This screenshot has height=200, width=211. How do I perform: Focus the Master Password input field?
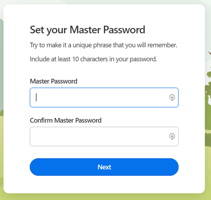(104, 97)
